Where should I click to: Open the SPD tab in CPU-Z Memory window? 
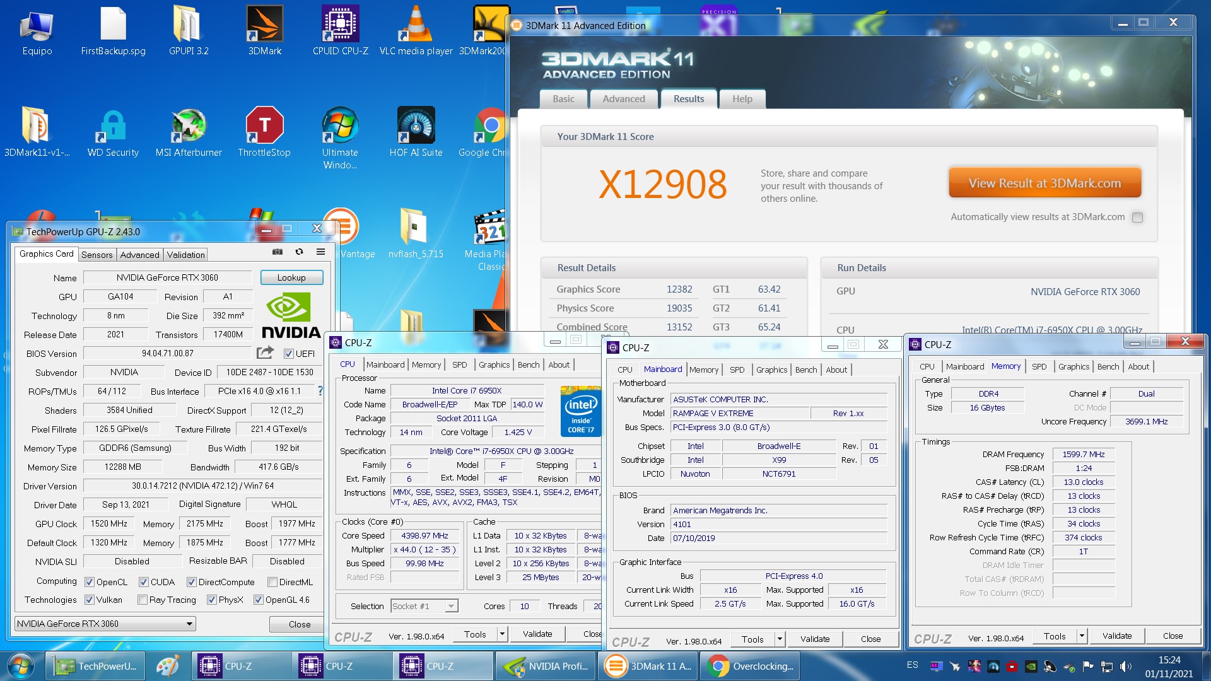(x=1039, y=366)
